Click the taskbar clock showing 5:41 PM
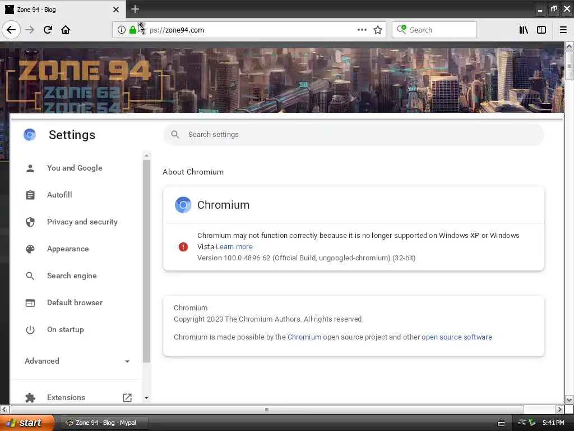Screen dimensions: 574x431 tap(553, 423)
